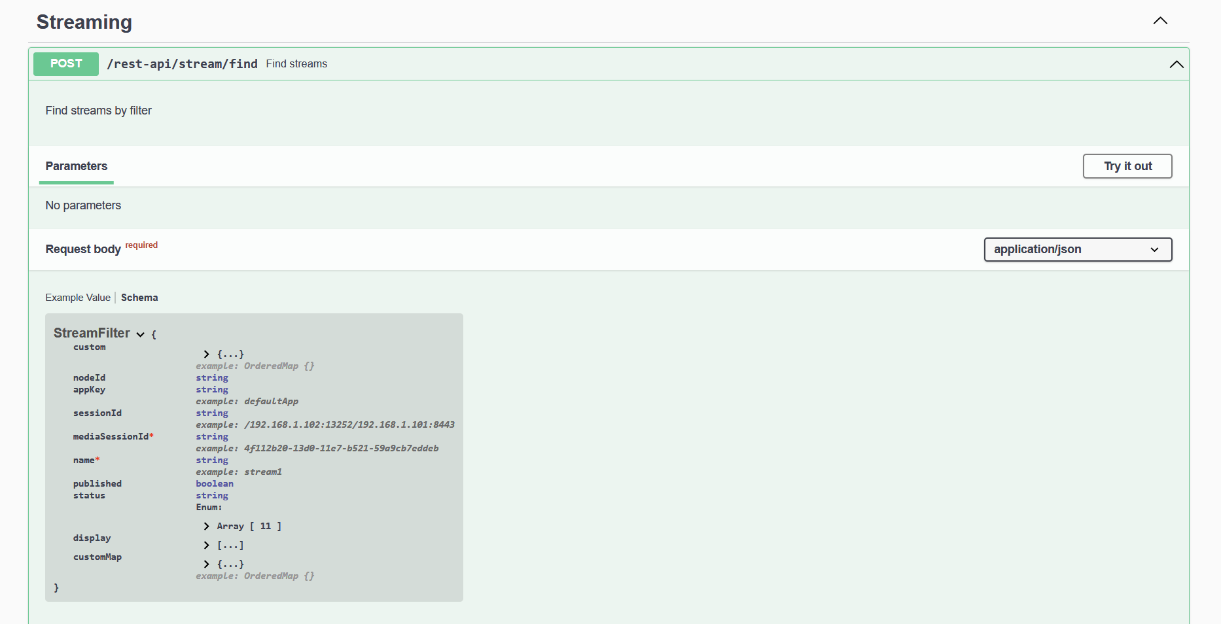Click the mediaSessionId property name
The width and height of the screenshot is (1221, 624).
point(111,436)
